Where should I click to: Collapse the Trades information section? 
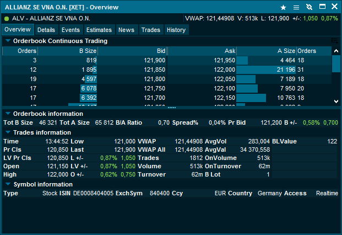click(x=8, y=132)
